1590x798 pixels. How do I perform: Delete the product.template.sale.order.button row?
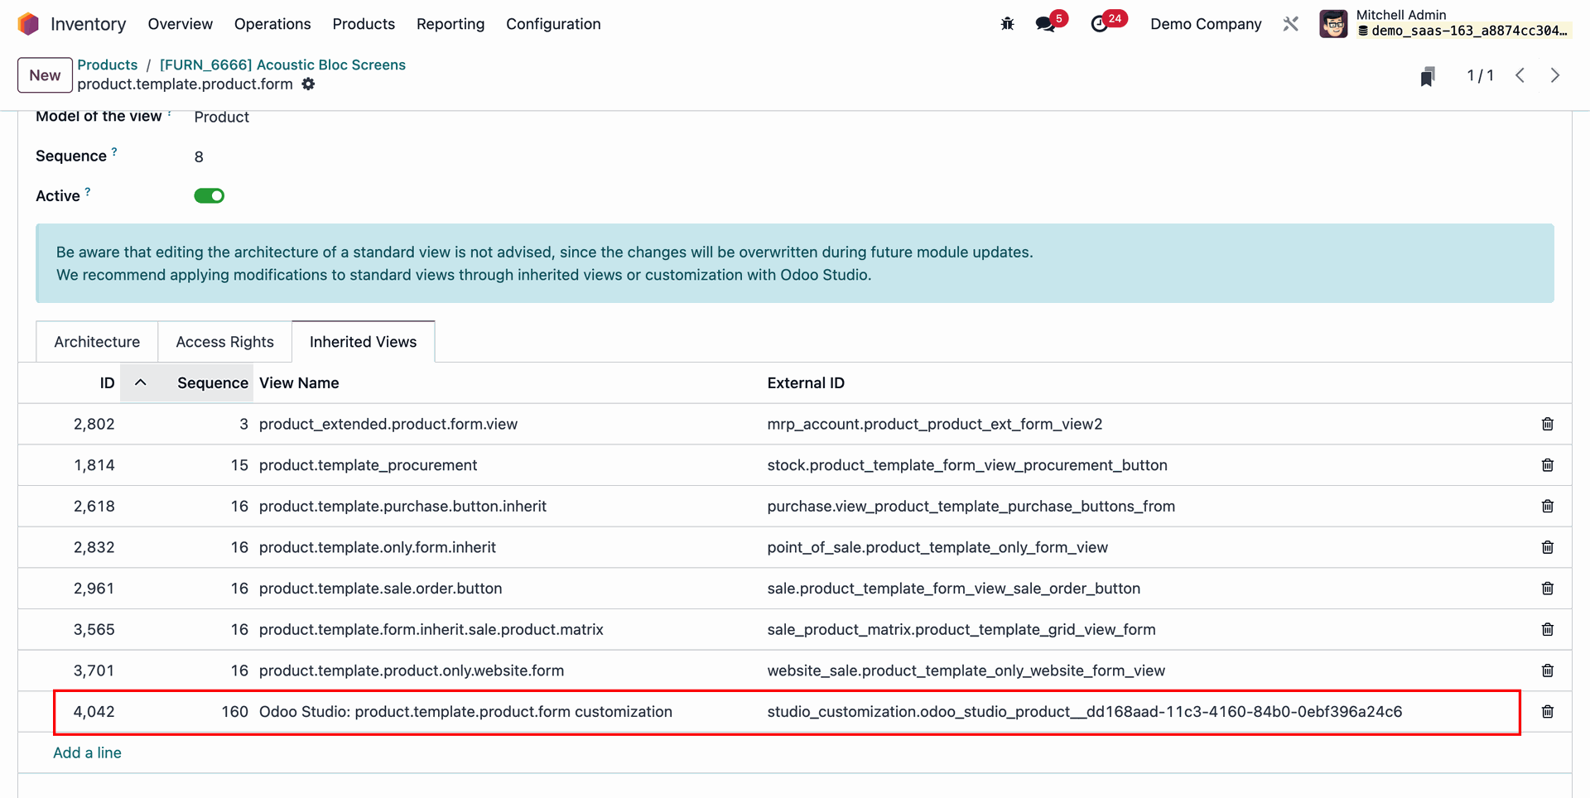tap(1547, 589)
